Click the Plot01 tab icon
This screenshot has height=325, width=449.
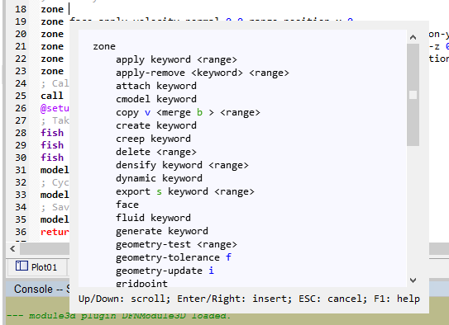21,266
